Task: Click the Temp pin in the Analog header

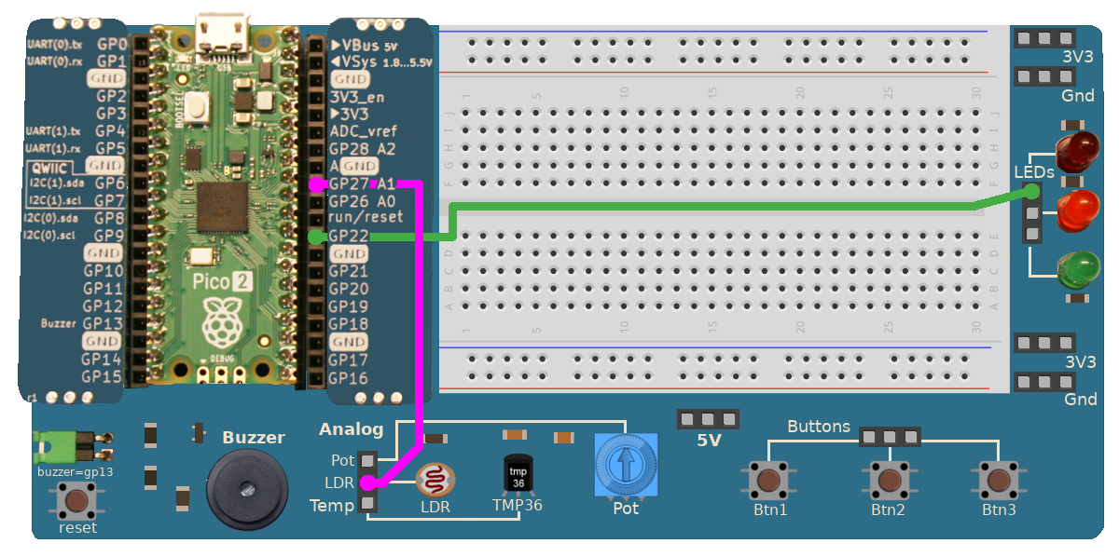Action: [x=368, y=504]
